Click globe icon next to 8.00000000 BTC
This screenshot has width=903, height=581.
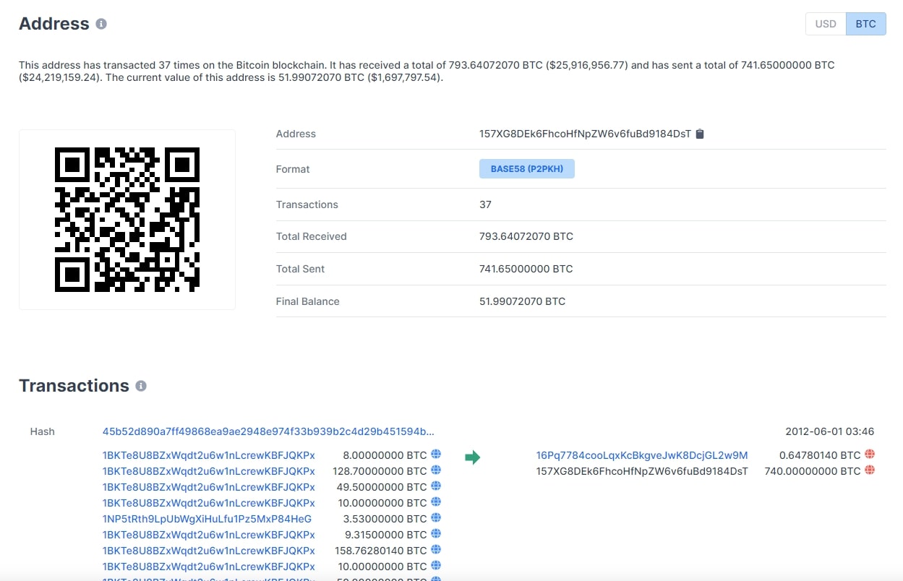tap(436, 455)
